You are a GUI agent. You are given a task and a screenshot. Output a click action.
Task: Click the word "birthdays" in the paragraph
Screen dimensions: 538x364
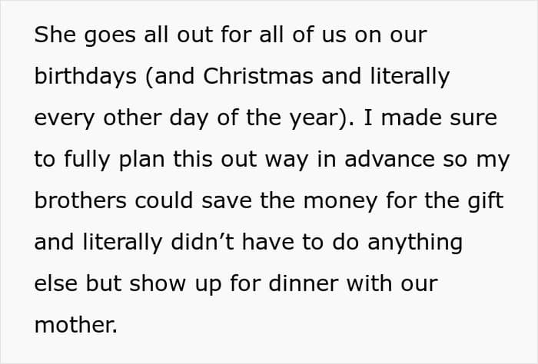(82, 77)
